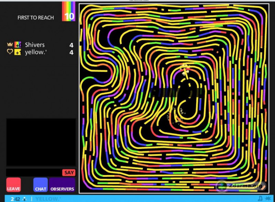Click the chat log area
The image size is (275, 202).
pyautogui.click(x=41, y=142)
